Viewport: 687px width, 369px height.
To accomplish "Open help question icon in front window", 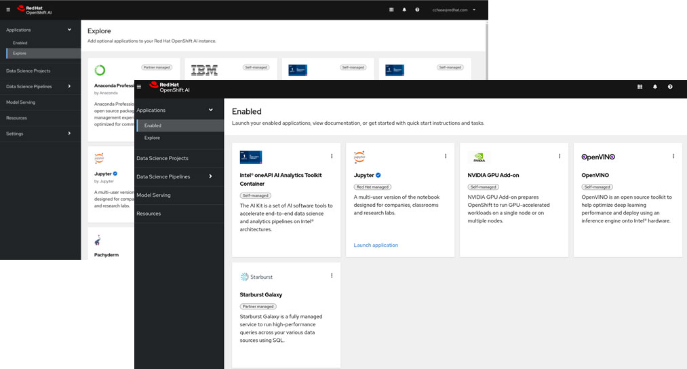I will pyautogui.click(x=670, y=87).
